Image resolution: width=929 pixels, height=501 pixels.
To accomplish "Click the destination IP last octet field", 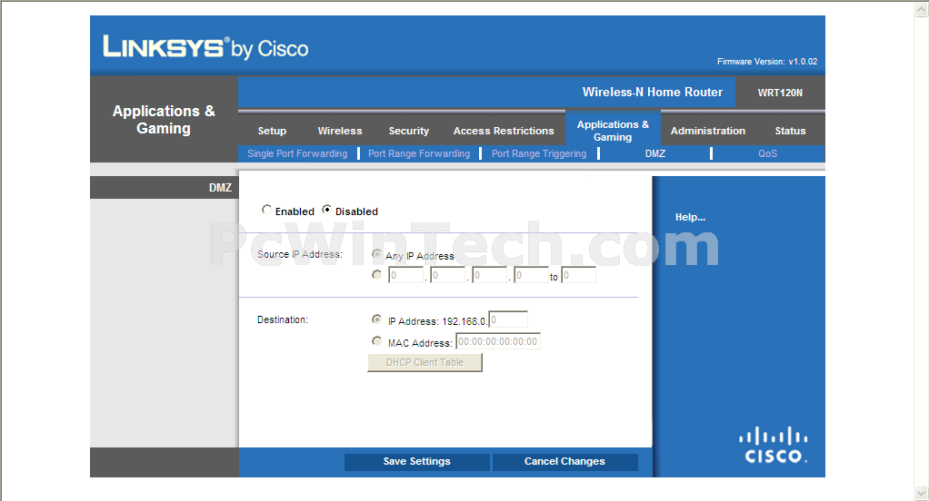I will click(508, 320).
